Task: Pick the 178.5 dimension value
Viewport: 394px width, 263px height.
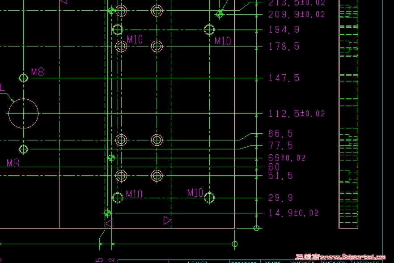Action: [x=284, y=46]
